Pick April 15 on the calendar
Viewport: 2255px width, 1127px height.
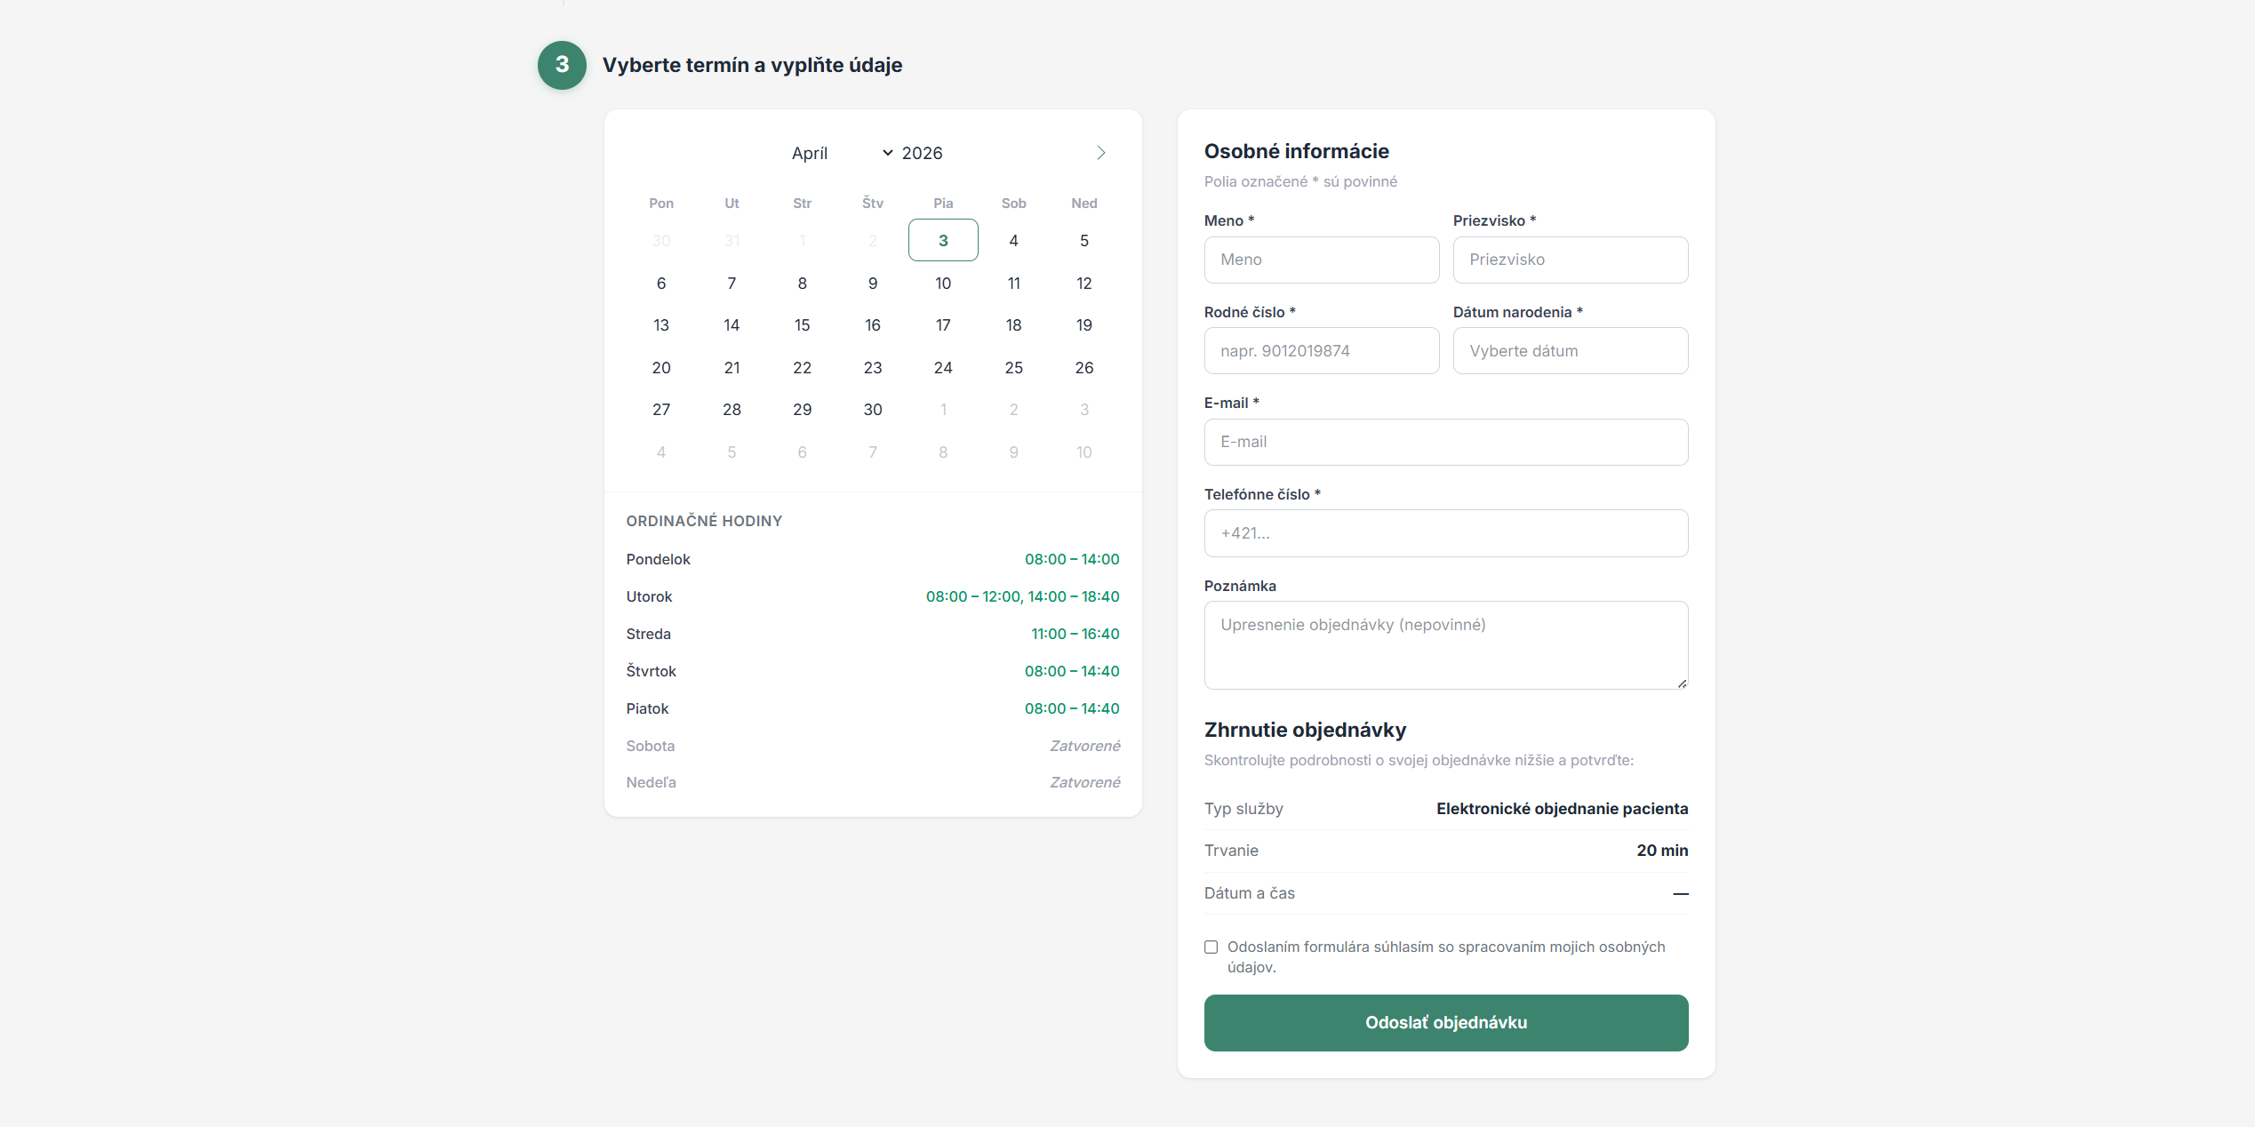click(x=802, y=325)
